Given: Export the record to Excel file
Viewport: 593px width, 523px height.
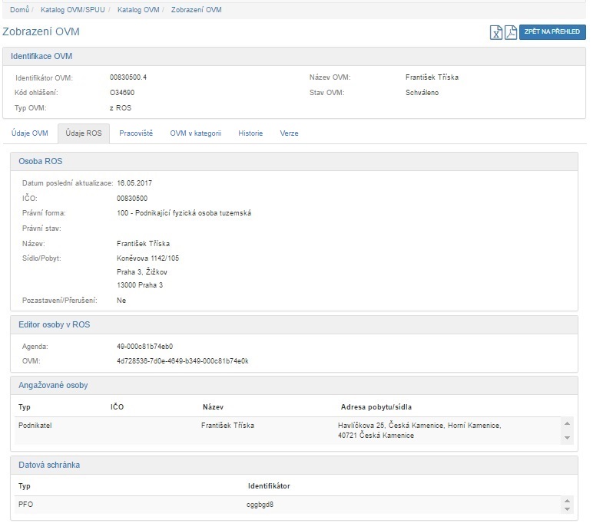Looking at the screenshot, I should [496, 32].
